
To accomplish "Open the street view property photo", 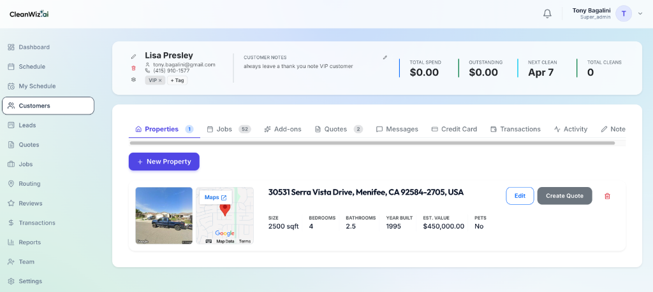I will click(x=164, y=216).
